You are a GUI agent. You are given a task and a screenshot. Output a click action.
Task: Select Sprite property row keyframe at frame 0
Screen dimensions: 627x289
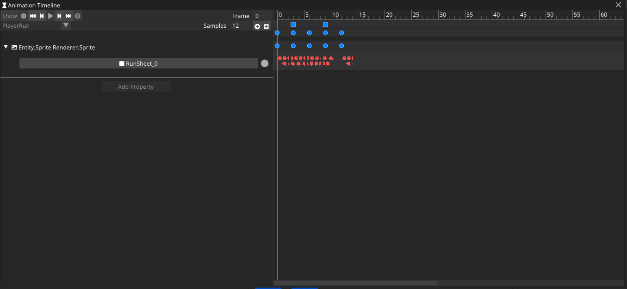pyautogui.click(x=277, y=46)
